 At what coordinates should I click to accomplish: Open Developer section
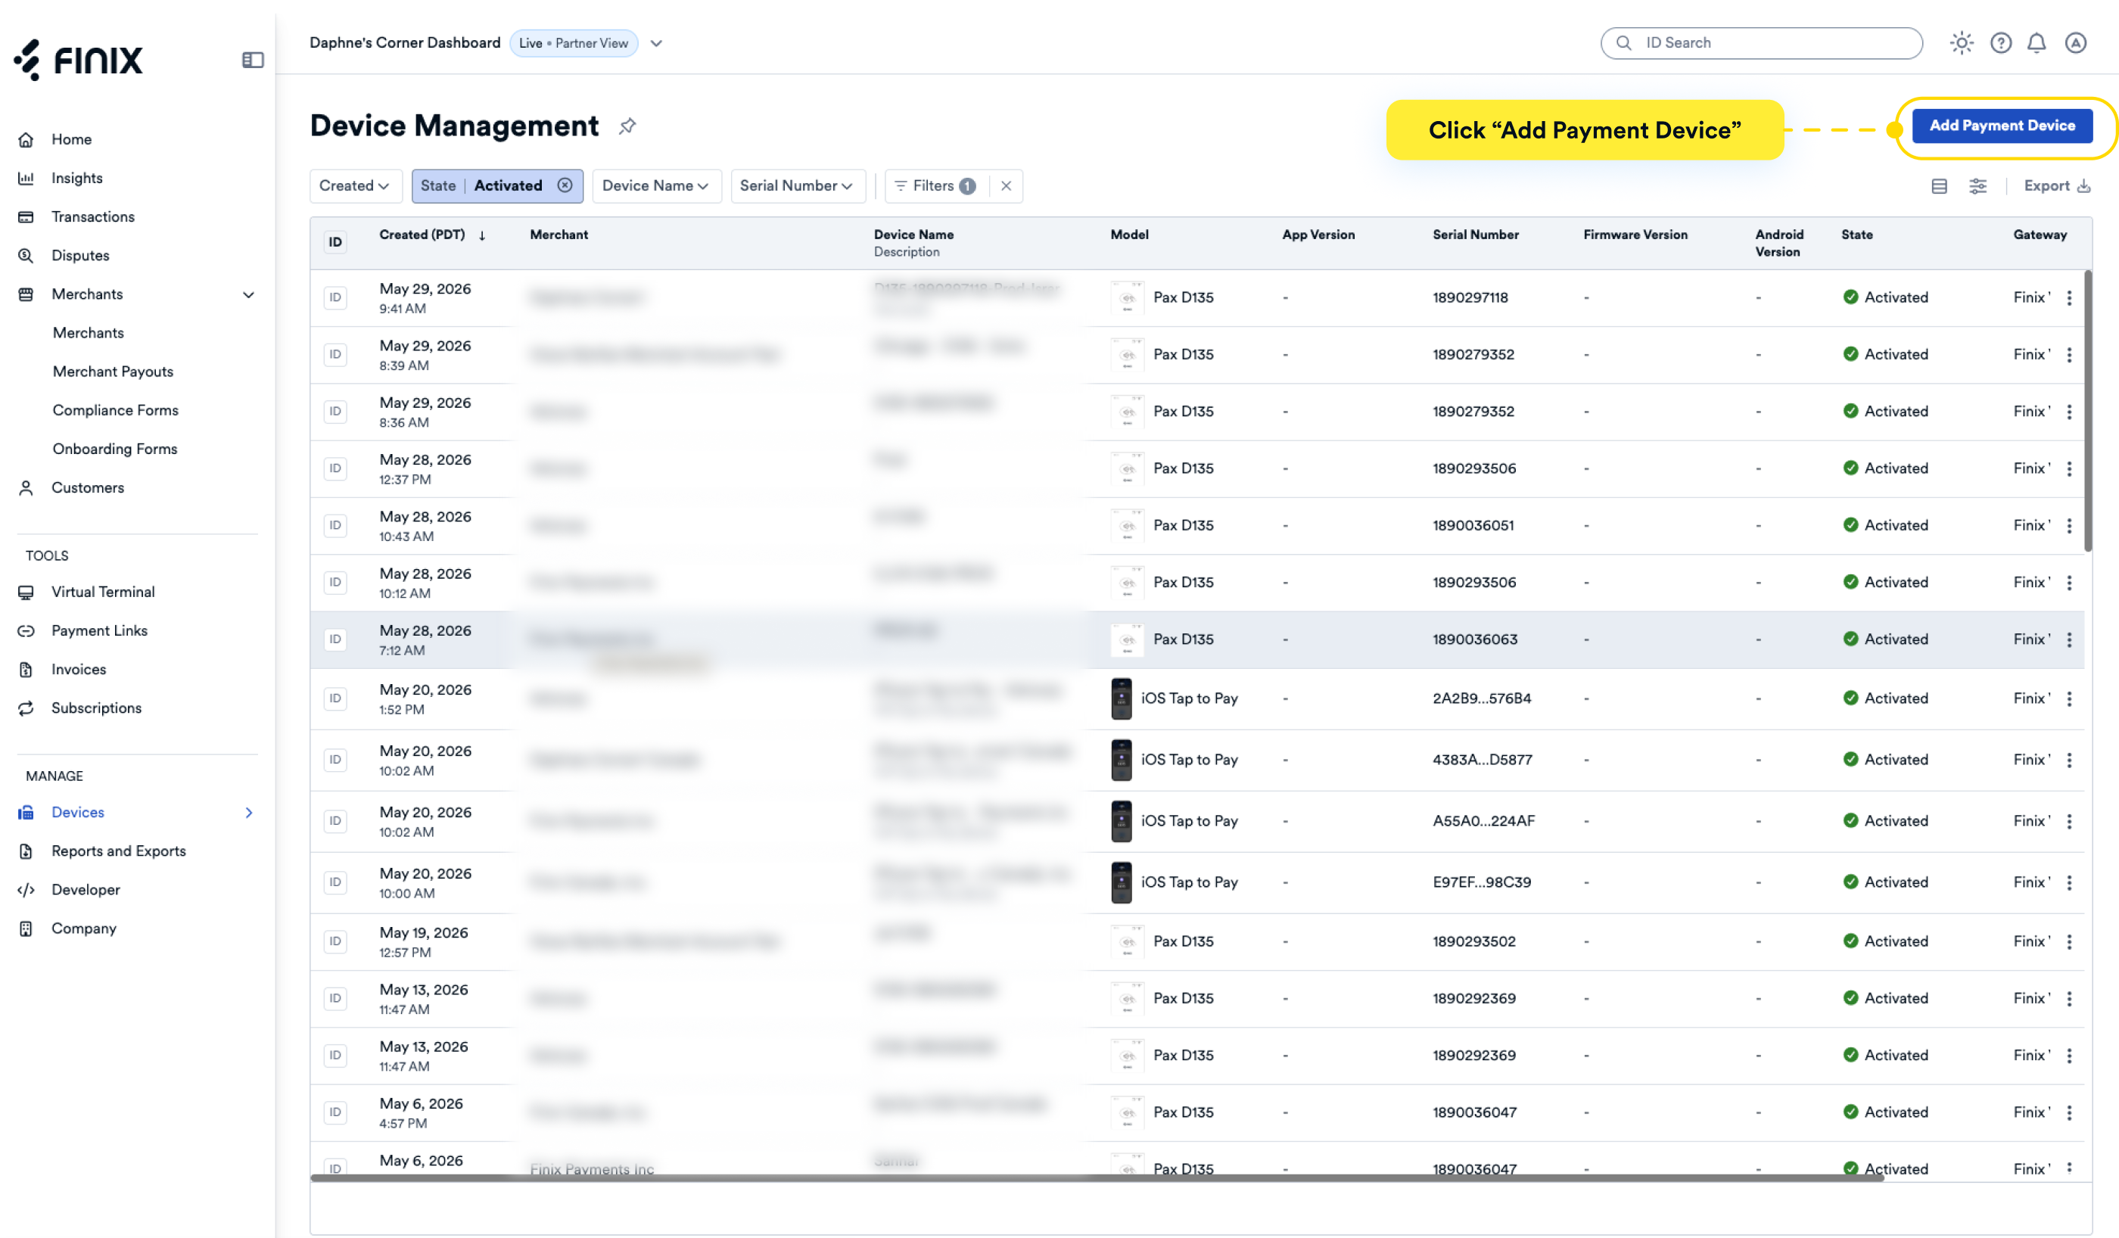point(85,890)
